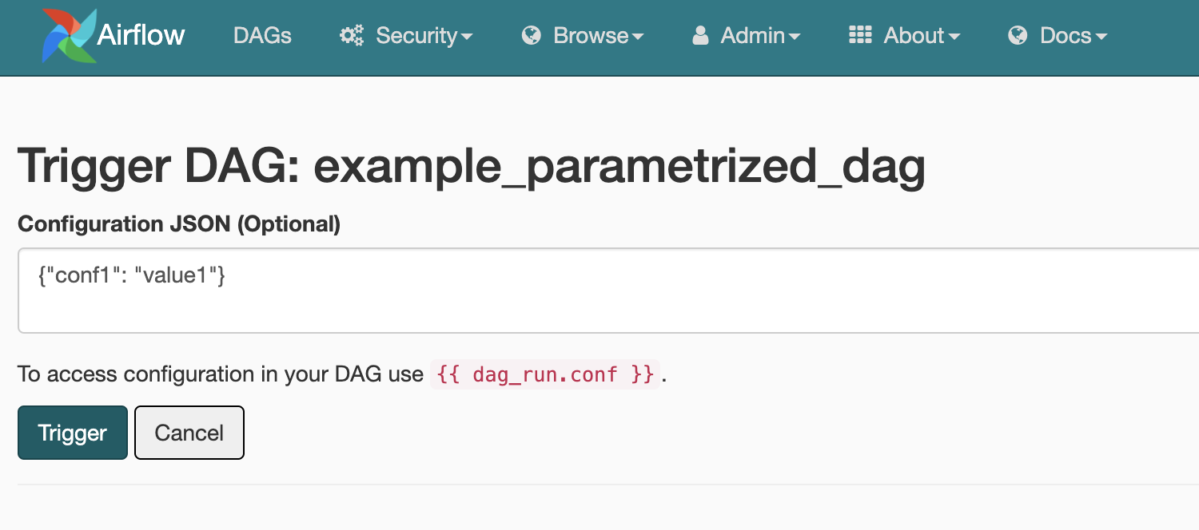Click the dag_run.conf code snippet
The width and height of the screenshot is (1199, 530).
pyautogui.click(x=545, y=374)
